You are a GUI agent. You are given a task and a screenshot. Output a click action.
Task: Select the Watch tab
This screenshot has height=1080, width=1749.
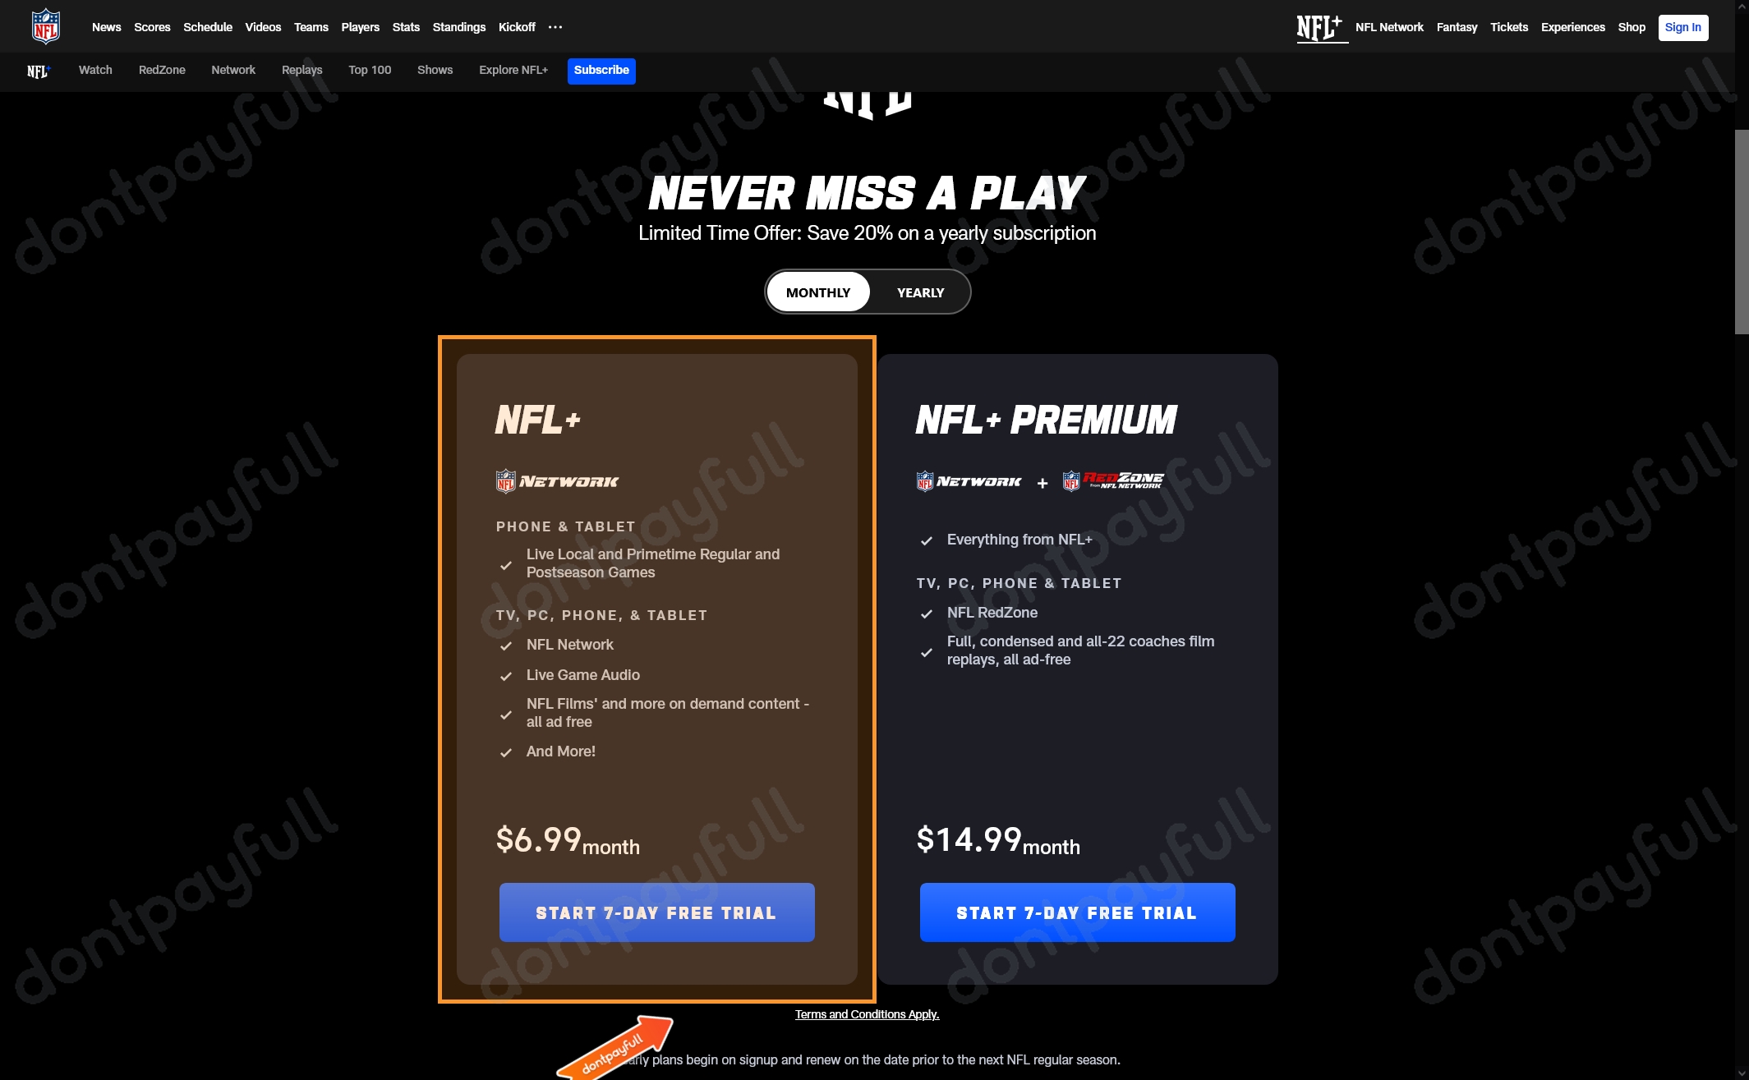coord(95,71)
